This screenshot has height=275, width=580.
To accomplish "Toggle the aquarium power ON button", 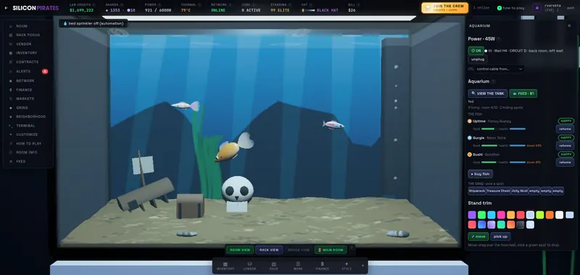I will (x=476, y=51).
